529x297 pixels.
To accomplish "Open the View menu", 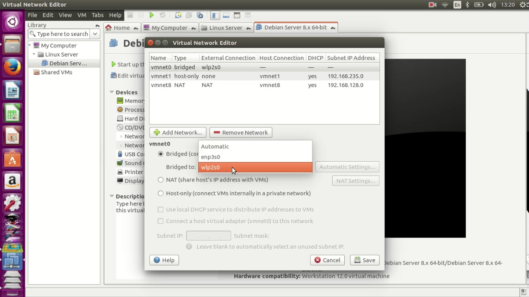I will point(65,15).
